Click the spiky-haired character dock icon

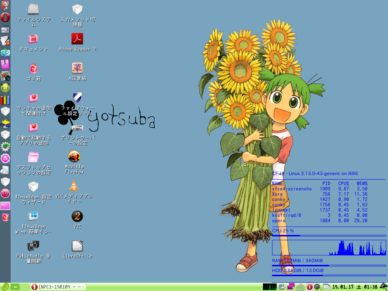pyautogui.click(x=5, y=123)
